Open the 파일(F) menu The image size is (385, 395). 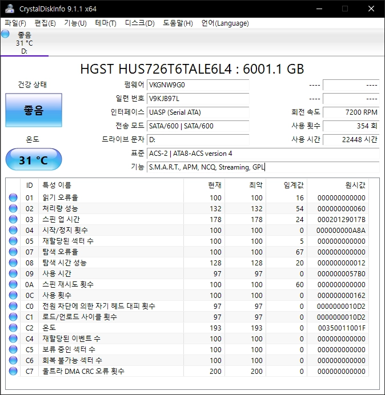(15, 23)
